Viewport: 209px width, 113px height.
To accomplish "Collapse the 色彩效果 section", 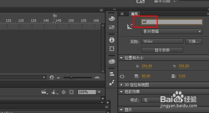I will (x=121, y=92).
